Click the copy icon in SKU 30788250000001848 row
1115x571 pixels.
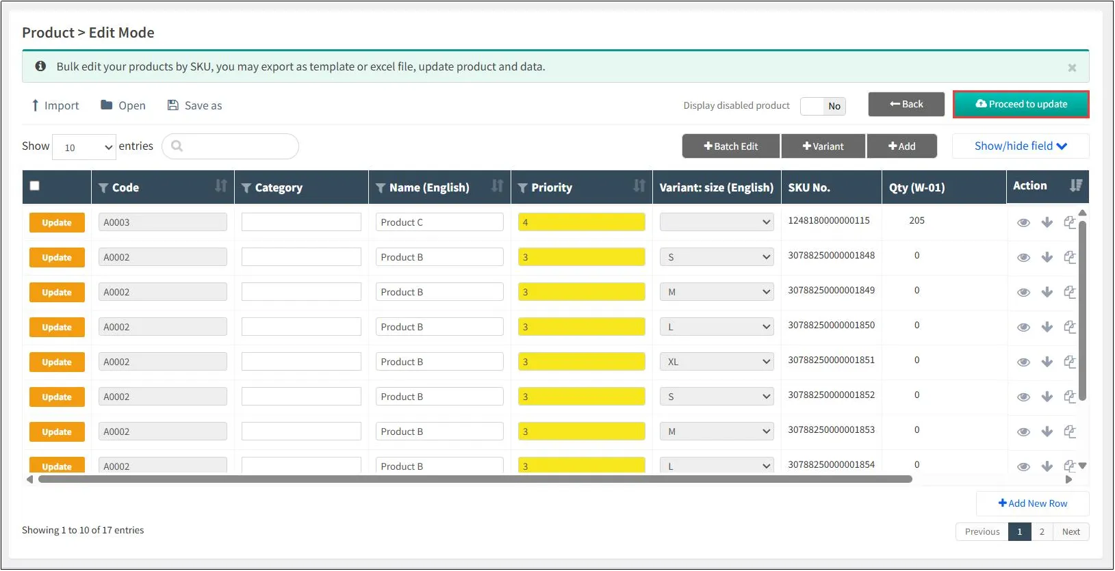coord(1069,257)
